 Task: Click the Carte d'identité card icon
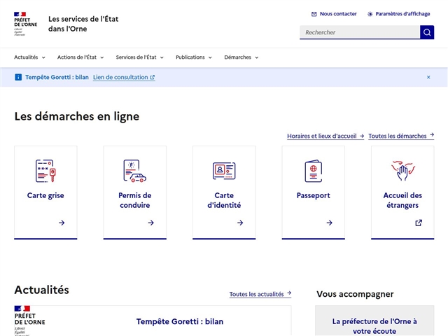tap(224, 171)
